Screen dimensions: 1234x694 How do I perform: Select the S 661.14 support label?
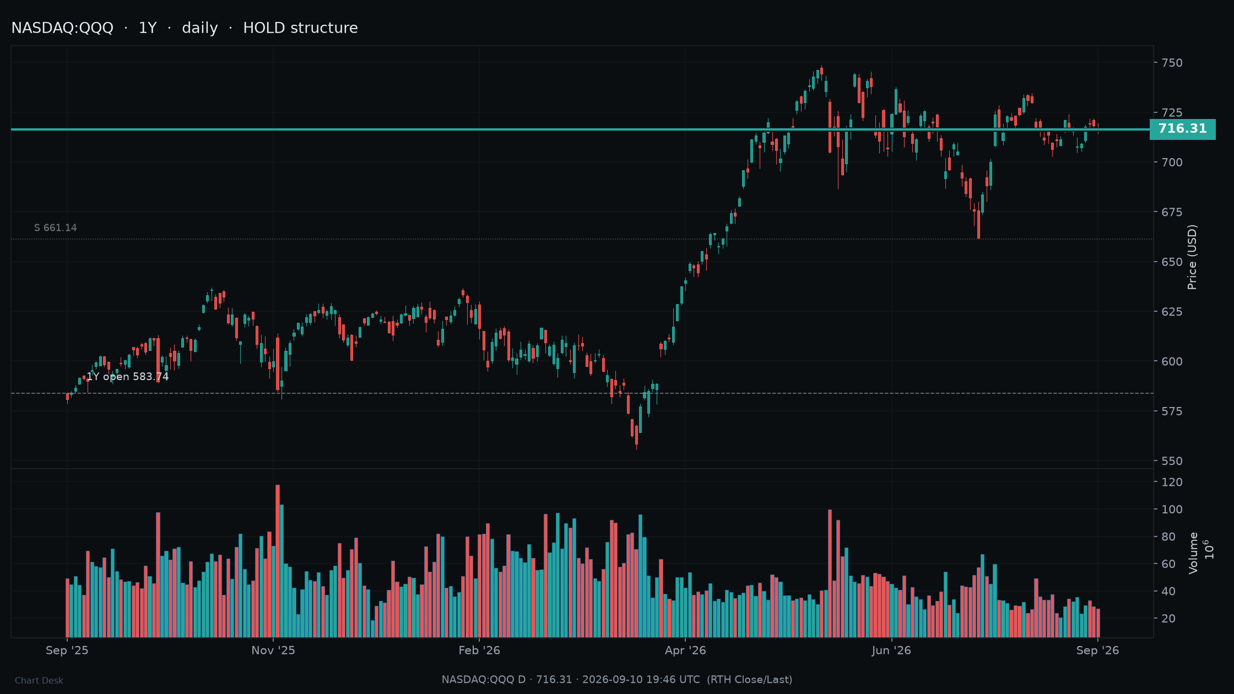56,228
